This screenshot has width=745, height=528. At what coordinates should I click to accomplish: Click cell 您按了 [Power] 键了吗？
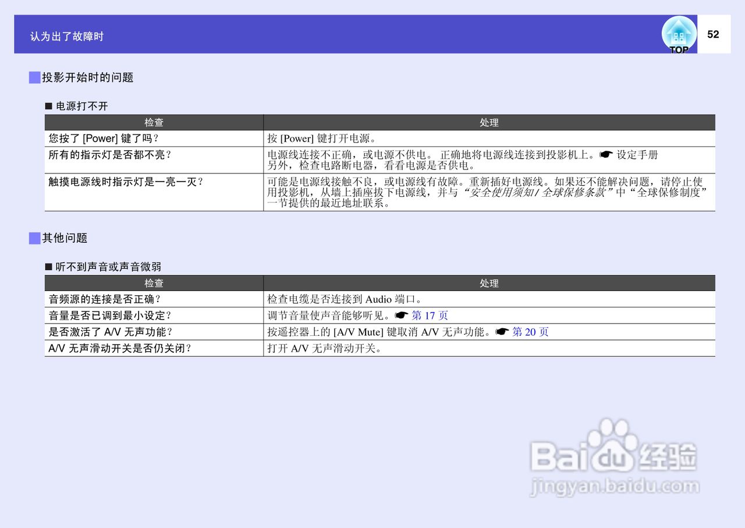(x=154, y=139)
